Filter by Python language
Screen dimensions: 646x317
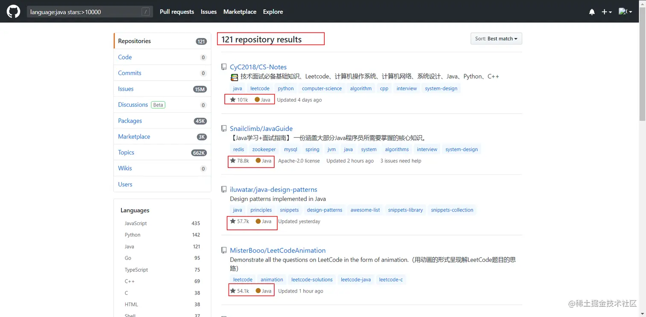162,235
